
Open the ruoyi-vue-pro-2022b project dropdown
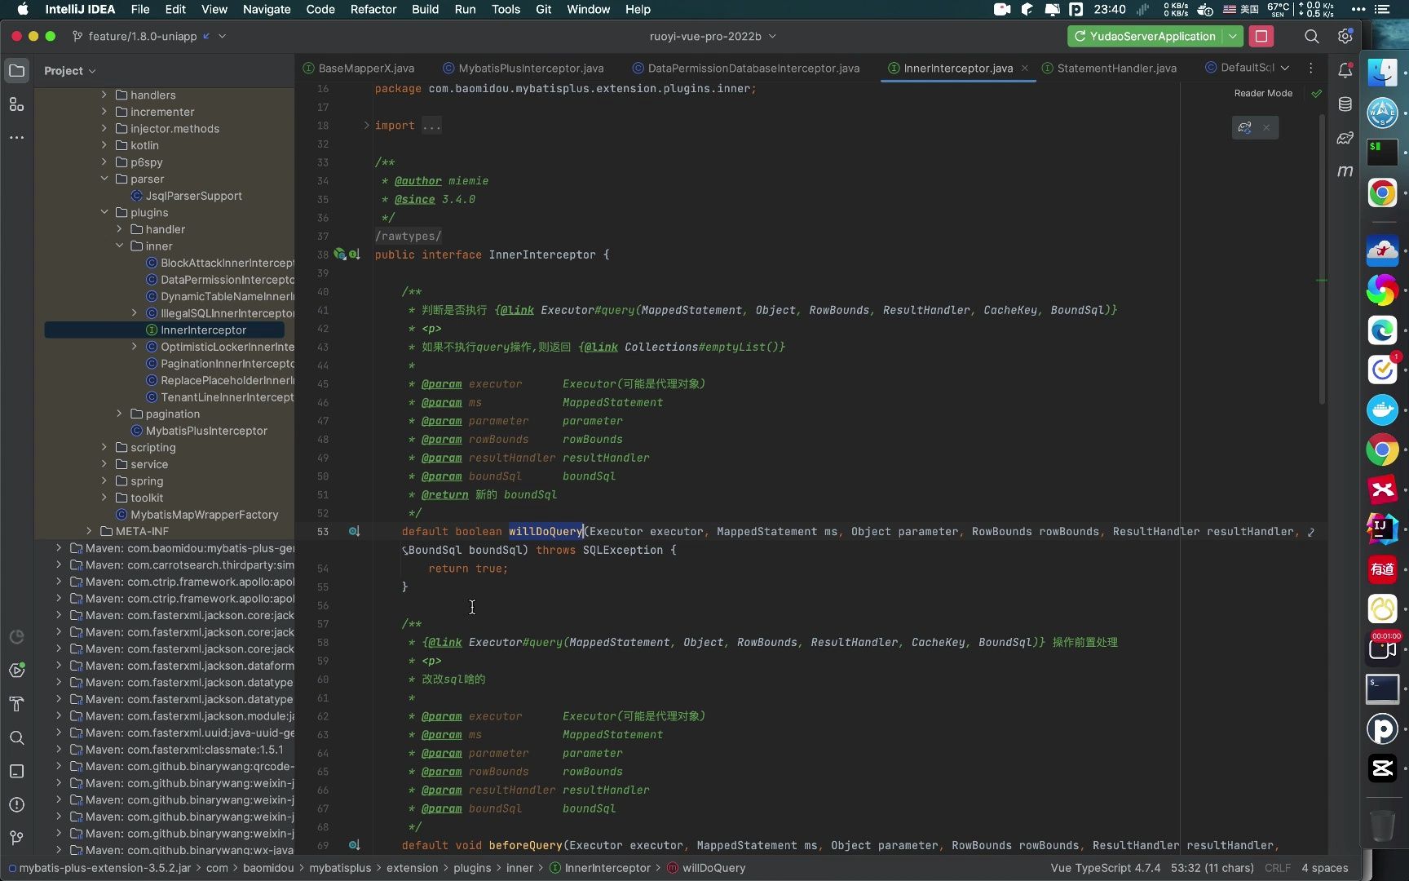pos(713,36)
